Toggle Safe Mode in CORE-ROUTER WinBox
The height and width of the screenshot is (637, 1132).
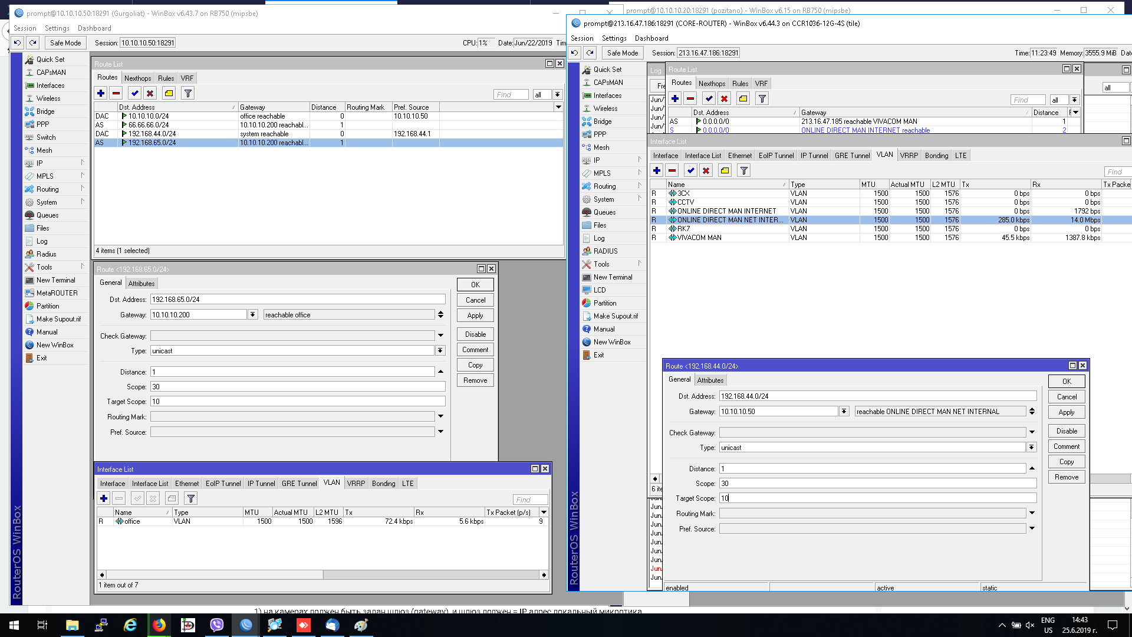[x=623, y=53]
